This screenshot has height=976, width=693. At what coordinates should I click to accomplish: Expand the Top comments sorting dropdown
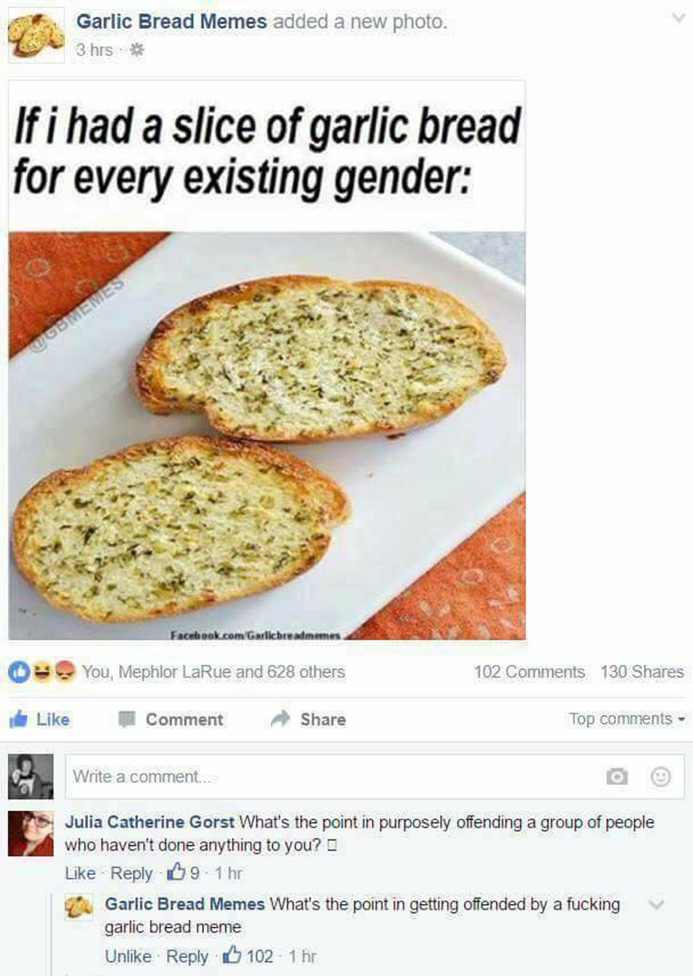click(626, 719)
